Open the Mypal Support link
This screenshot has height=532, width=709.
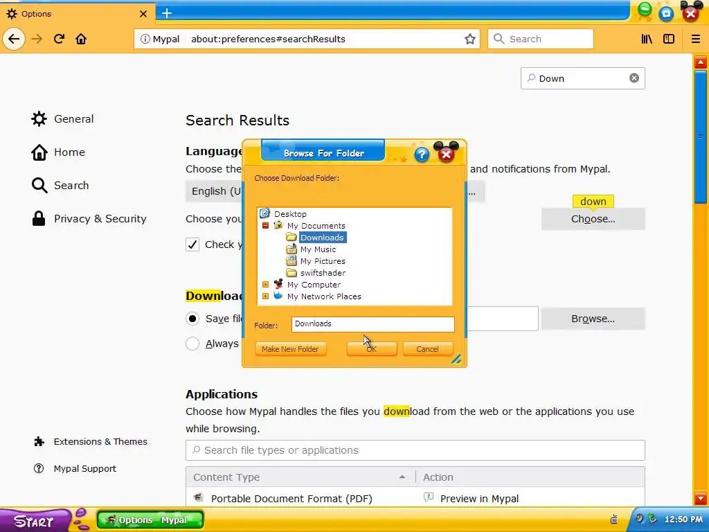coord(75,469)
